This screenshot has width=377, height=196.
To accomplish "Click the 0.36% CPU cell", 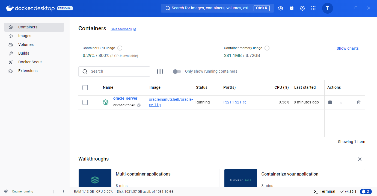I will point(284,102).
